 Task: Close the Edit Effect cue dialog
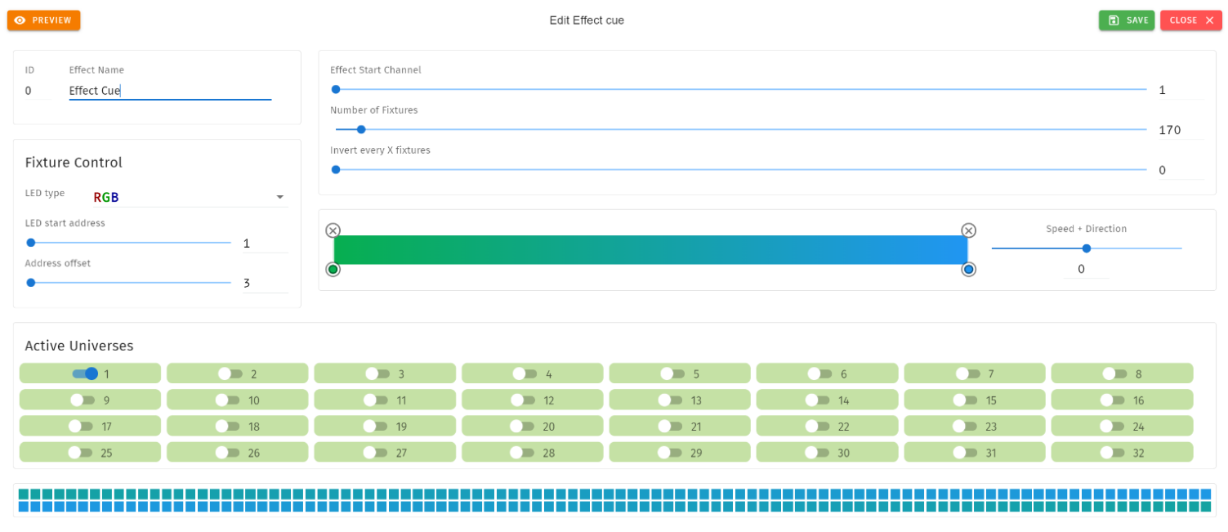click(x=1190, y=20)
